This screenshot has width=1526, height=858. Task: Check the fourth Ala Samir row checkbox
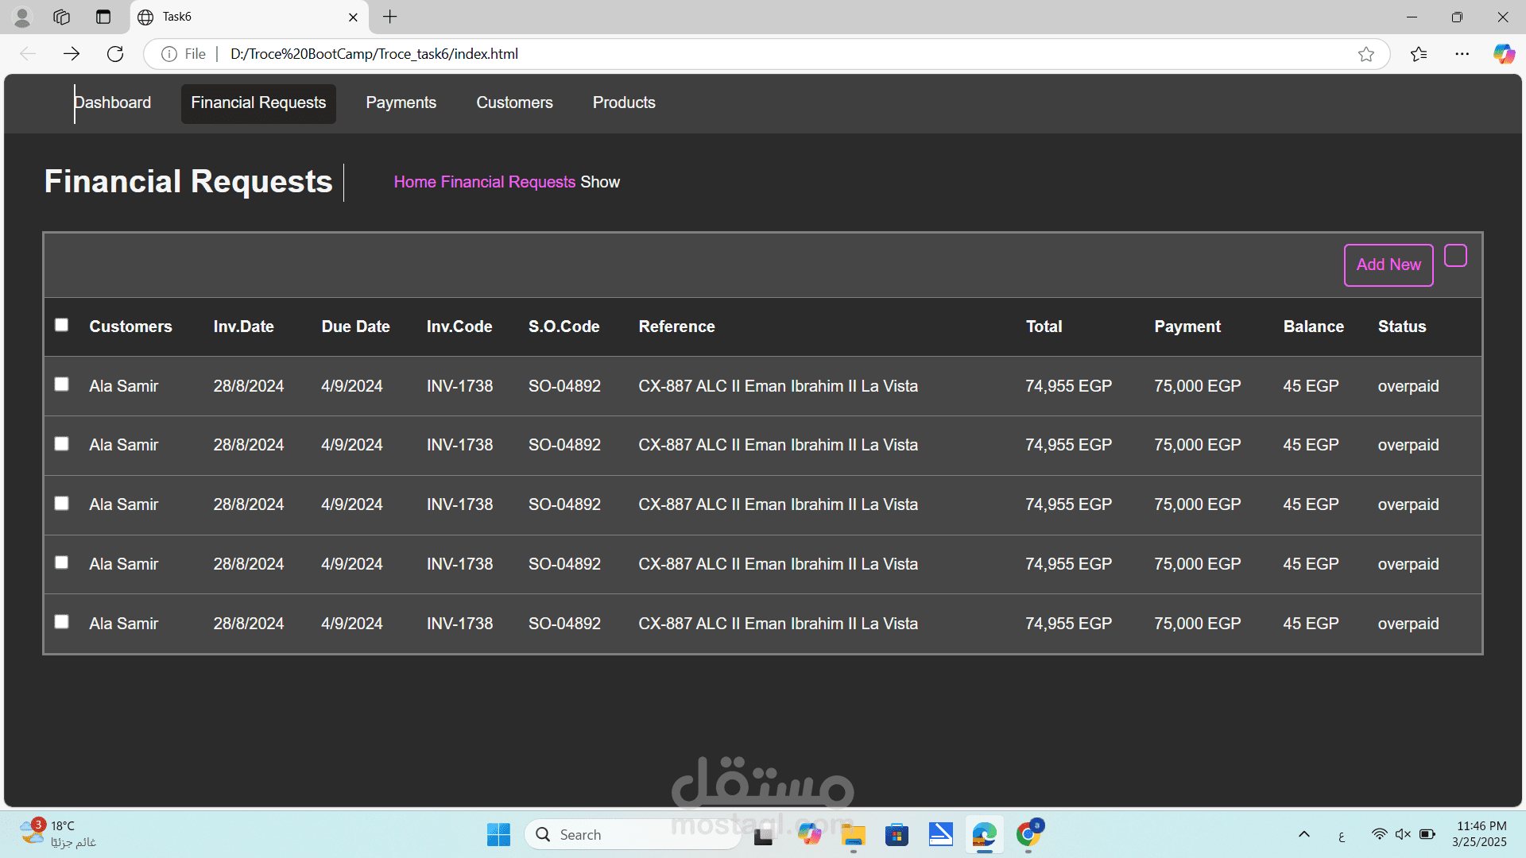61,562
